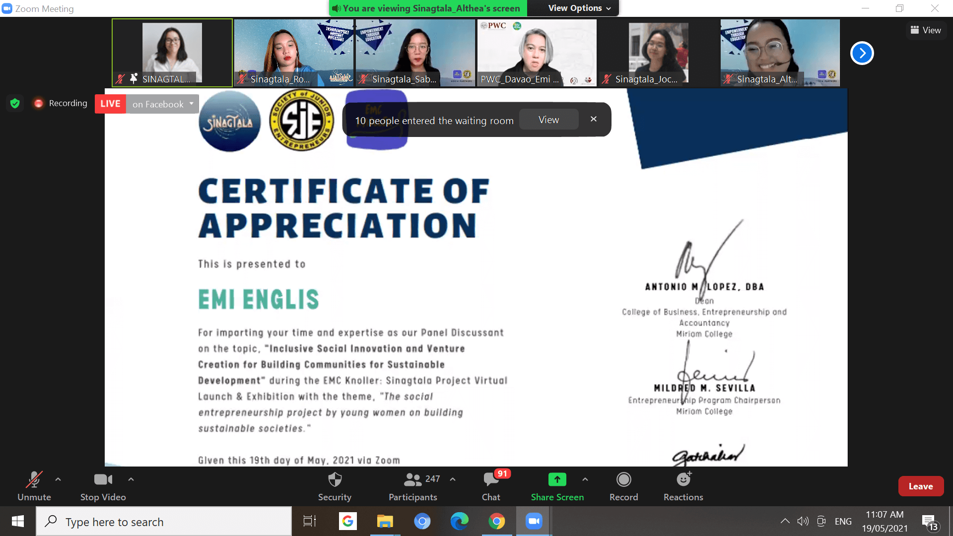Select Sinagtala_Ro... video thumbnail
Viewport: 953px width, 536px height.
click(294, 53)
